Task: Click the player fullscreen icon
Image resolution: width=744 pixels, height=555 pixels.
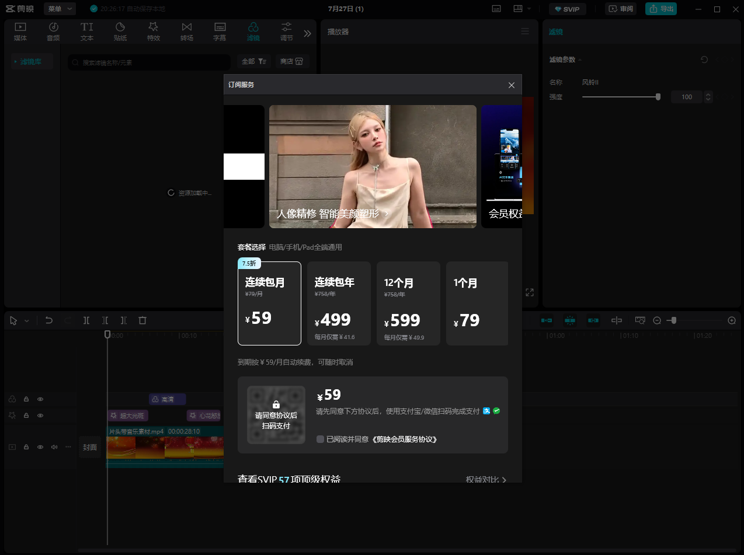Action: 530,292
